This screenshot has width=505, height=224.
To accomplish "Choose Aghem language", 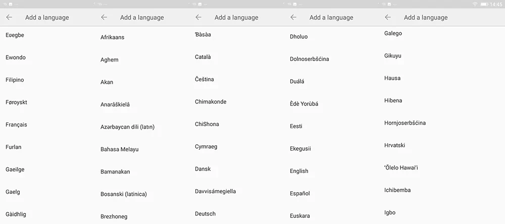I will (110, 60).
